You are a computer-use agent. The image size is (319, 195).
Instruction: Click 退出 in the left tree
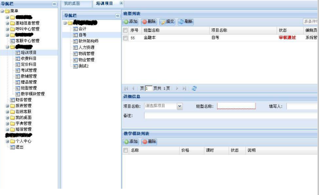19,147
